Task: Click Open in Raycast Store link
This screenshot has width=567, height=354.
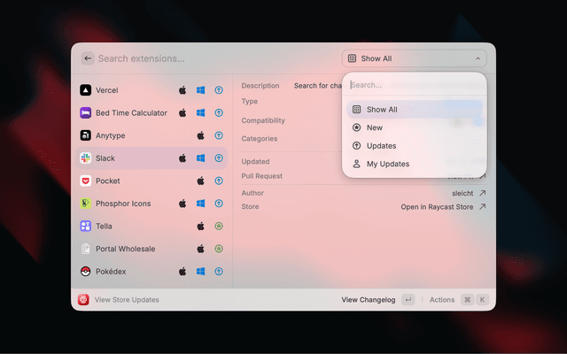Action: (443, 207)
